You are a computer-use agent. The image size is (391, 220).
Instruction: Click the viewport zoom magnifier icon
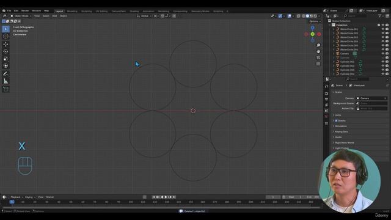318,45
